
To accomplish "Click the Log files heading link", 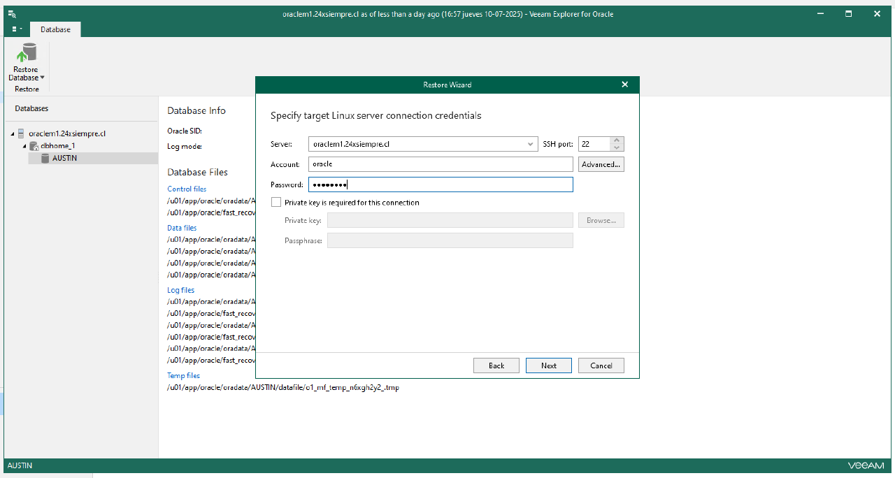I will coord(181,290).
